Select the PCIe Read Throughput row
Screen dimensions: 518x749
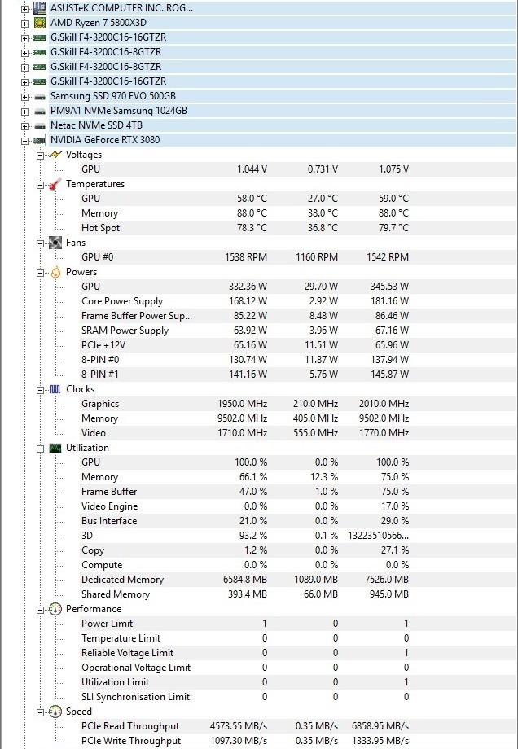[x=130, y=726]
